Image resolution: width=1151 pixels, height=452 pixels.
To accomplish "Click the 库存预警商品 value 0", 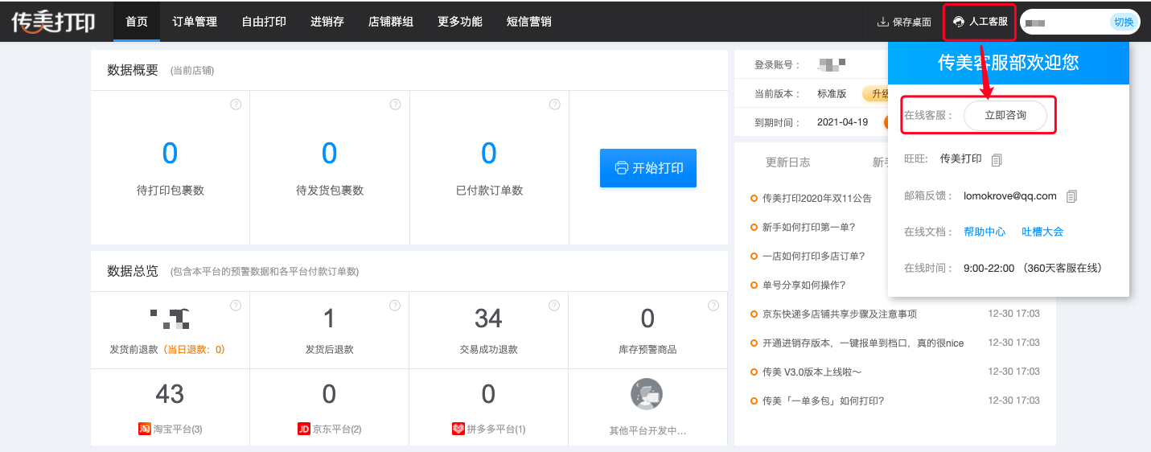I will tap(647, 318).
